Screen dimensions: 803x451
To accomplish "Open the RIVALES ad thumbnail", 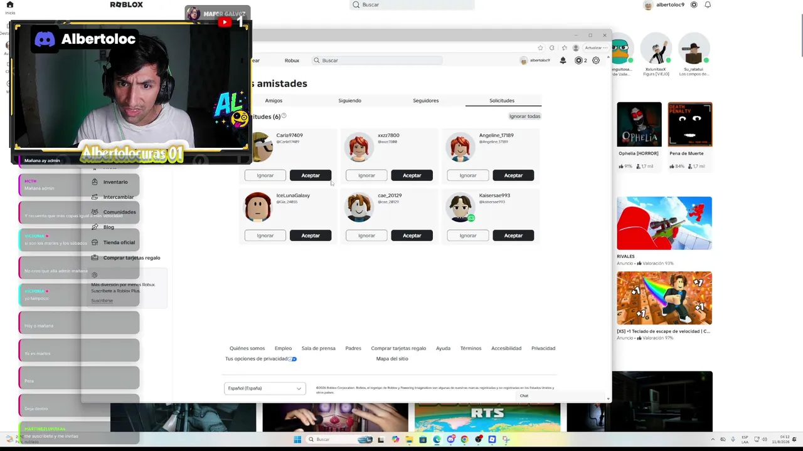I will [x=664, y=223].
